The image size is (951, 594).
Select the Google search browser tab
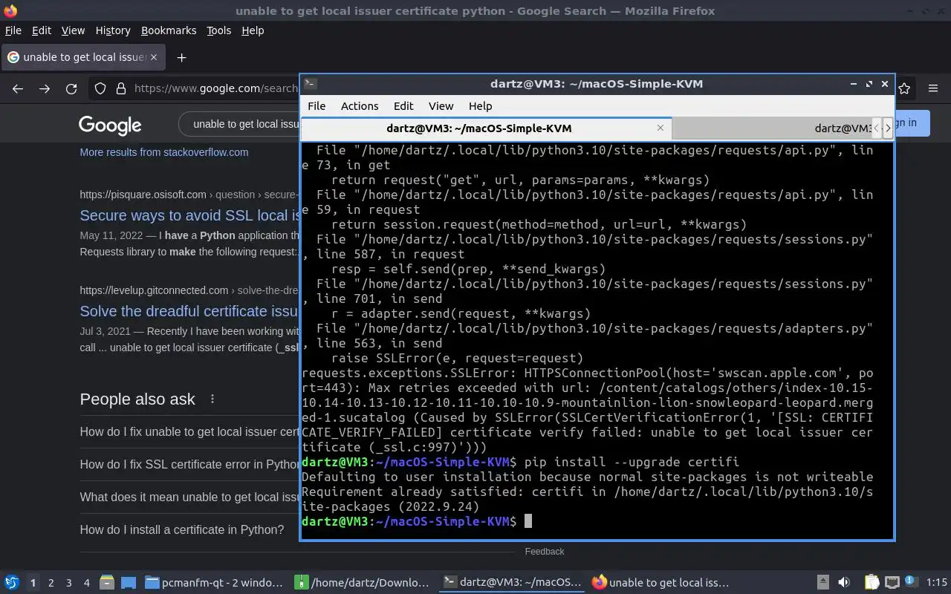point(82,57)
